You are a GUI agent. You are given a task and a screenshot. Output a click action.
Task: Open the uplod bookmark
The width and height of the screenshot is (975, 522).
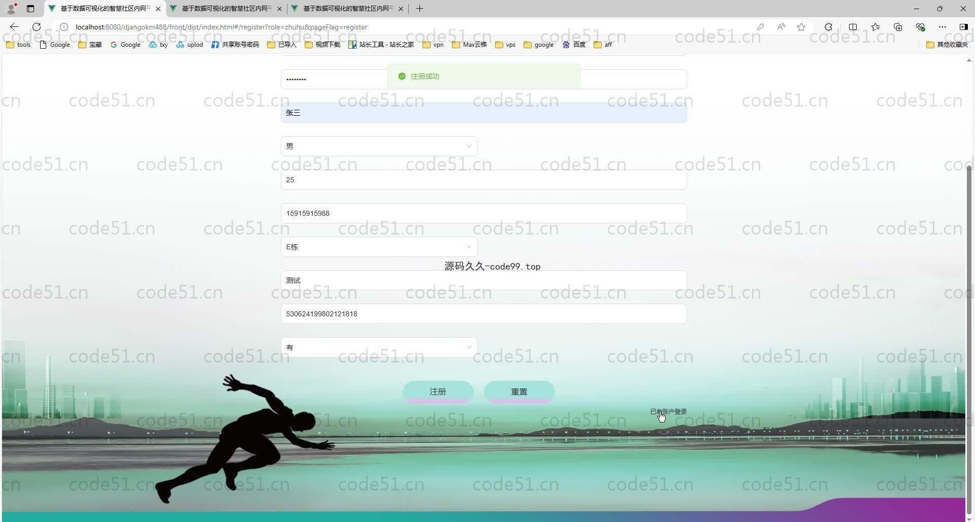[189, 45]
